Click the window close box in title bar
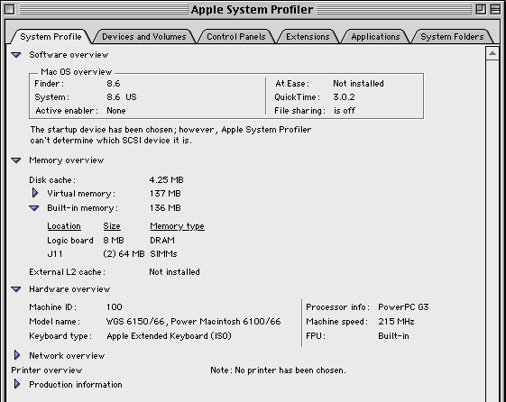Screen dimensions: 506x402 pos(9,9)
